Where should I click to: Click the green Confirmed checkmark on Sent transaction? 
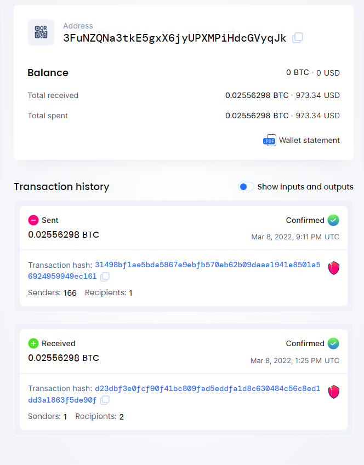[333, 220]
